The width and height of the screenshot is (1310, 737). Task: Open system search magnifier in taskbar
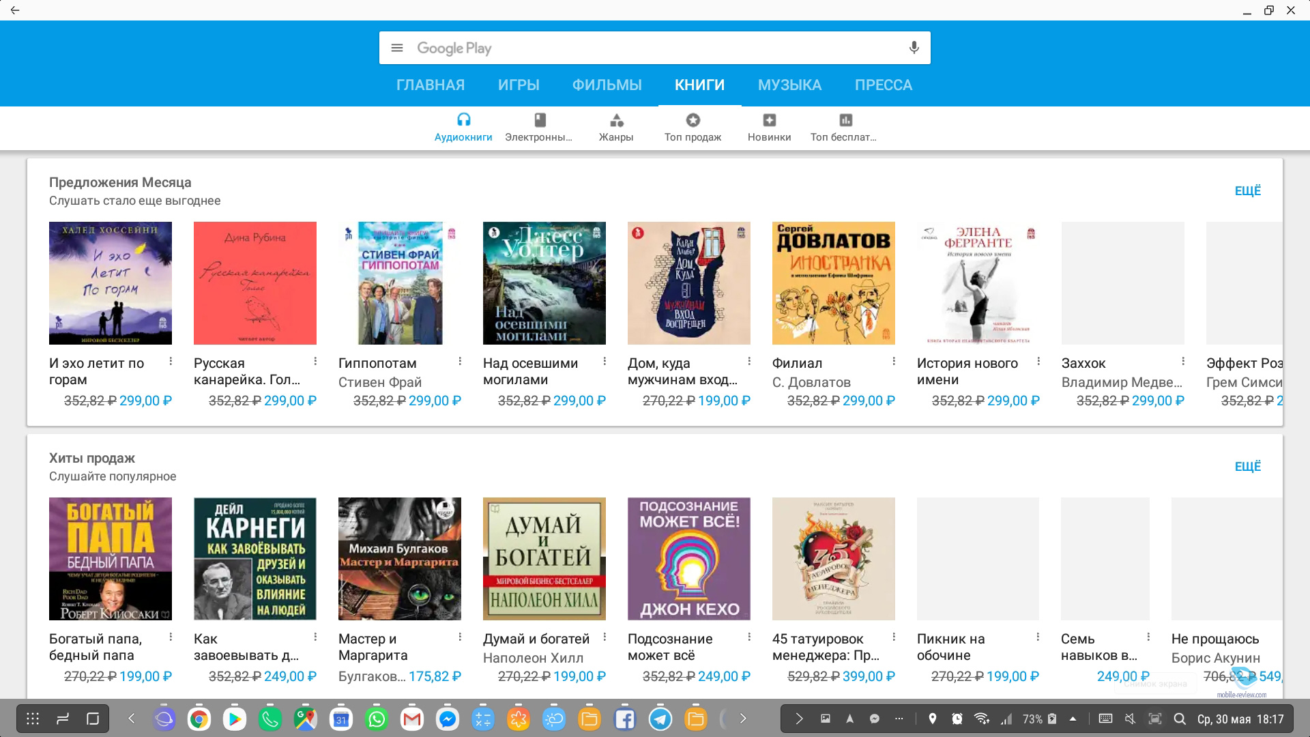click(1180, 719)
